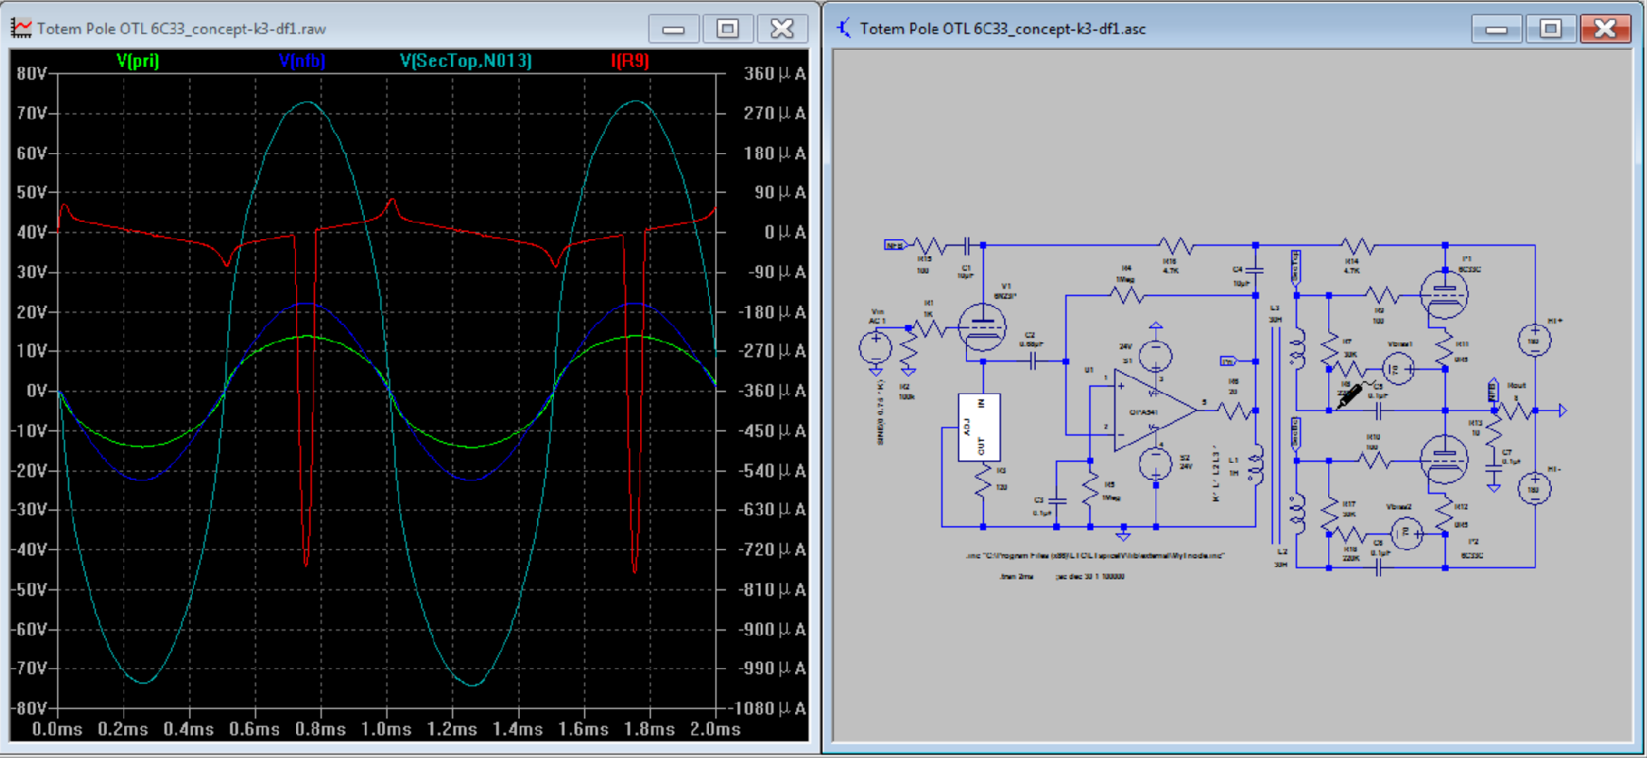Maximize the .raw waveform window
1647x758 pixels.
[728, 28]
